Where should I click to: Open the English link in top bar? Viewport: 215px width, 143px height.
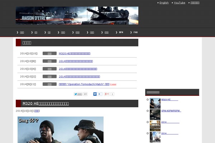pos(164,3)
